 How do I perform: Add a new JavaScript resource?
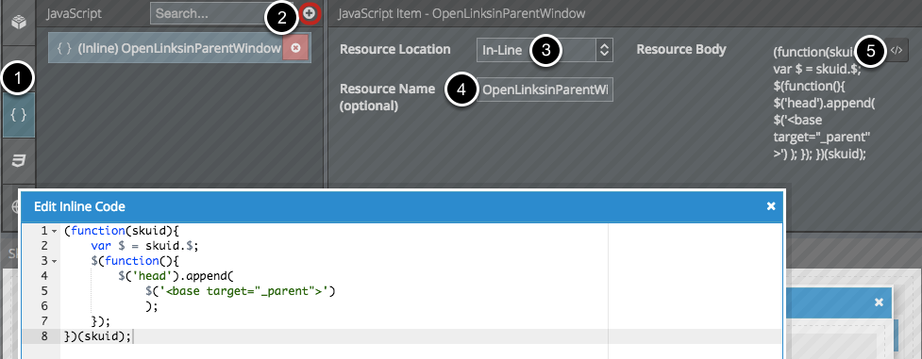point(309,13)
